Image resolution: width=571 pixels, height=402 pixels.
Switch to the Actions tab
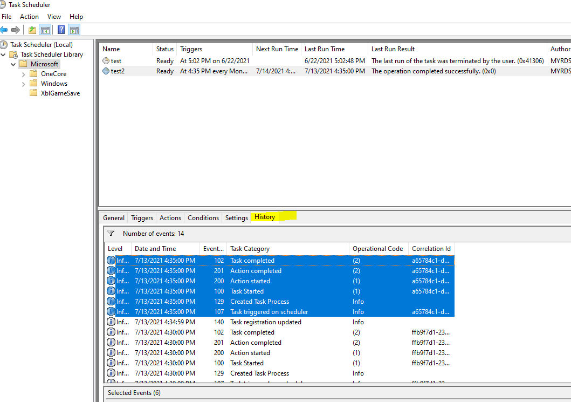tap(170, 217)
